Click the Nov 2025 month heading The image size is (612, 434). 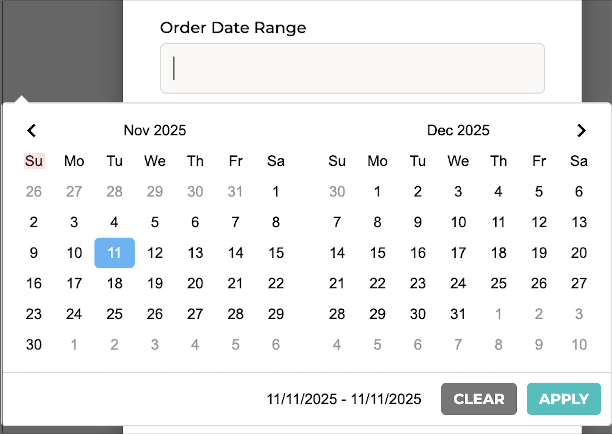tap(155, 130)
